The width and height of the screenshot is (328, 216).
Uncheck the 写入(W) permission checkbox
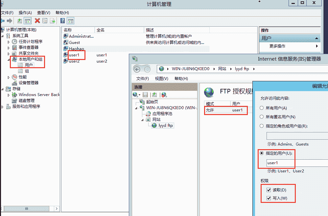point(269,198)
